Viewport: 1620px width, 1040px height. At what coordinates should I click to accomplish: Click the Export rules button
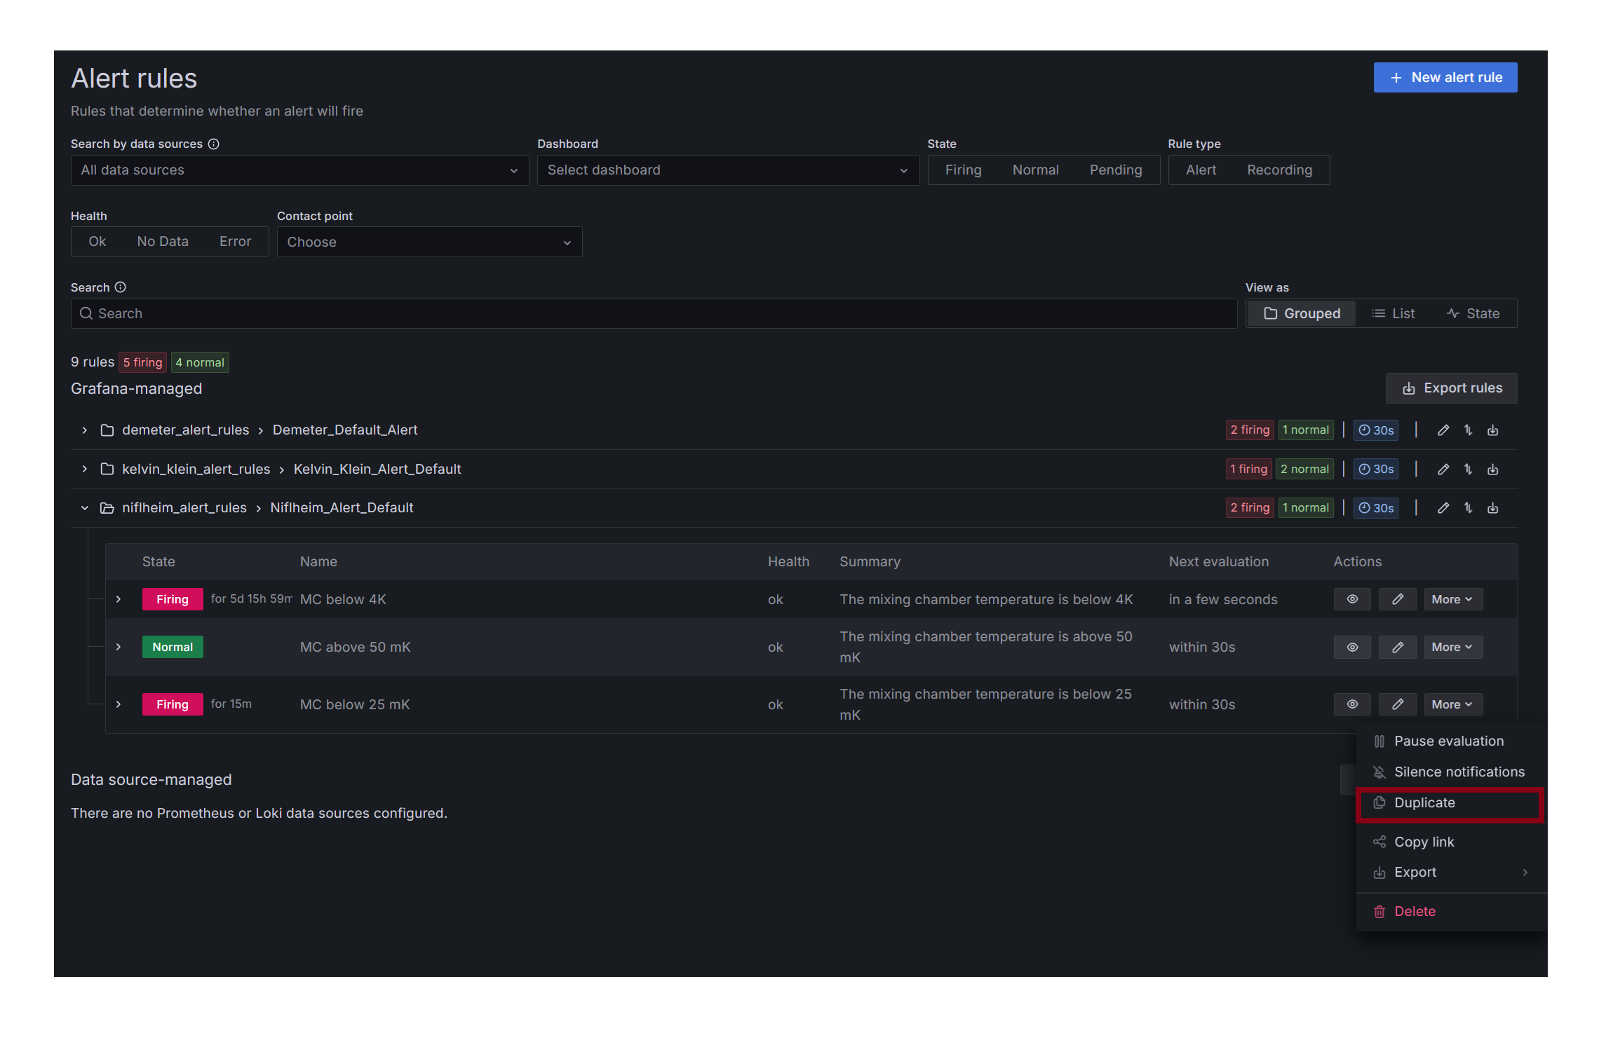pos(1451,388)
